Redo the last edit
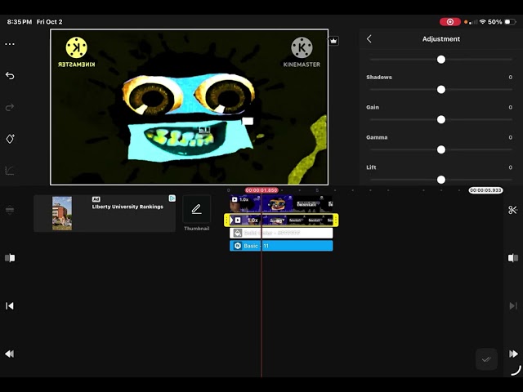523x392 pixels. pos(10,107)
